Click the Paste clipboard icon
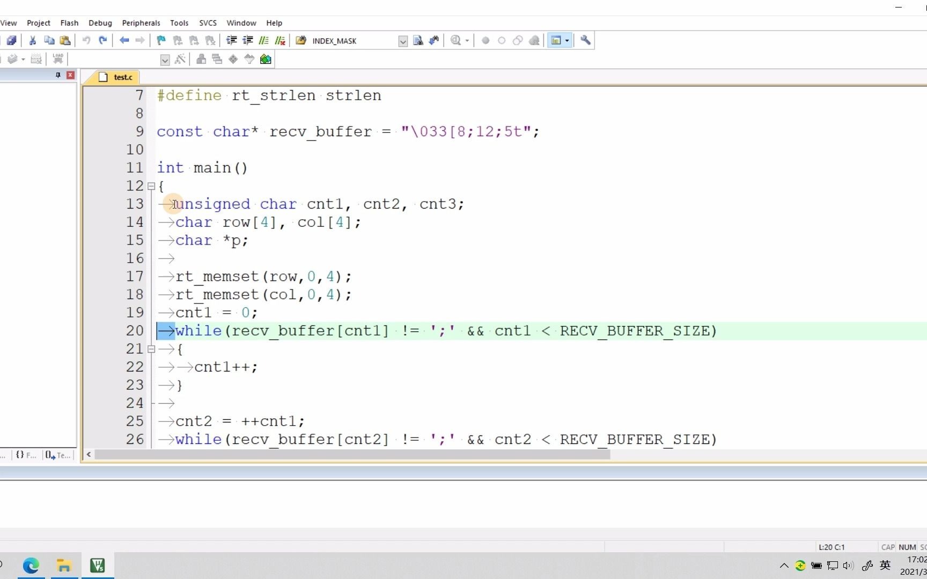The height and width of the screenshot is (579, 927). [x=65, y=40]
